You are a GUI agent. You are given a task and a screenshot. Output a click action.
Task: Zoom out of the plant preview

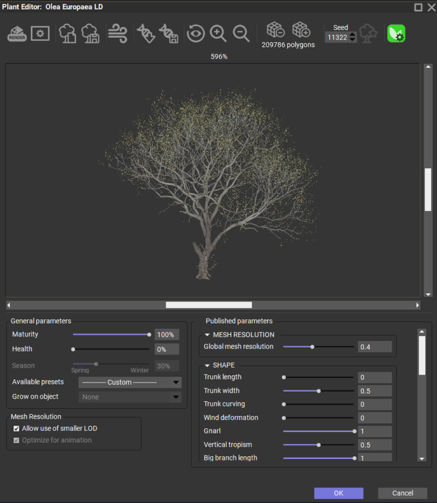click(x=241, y=34)
